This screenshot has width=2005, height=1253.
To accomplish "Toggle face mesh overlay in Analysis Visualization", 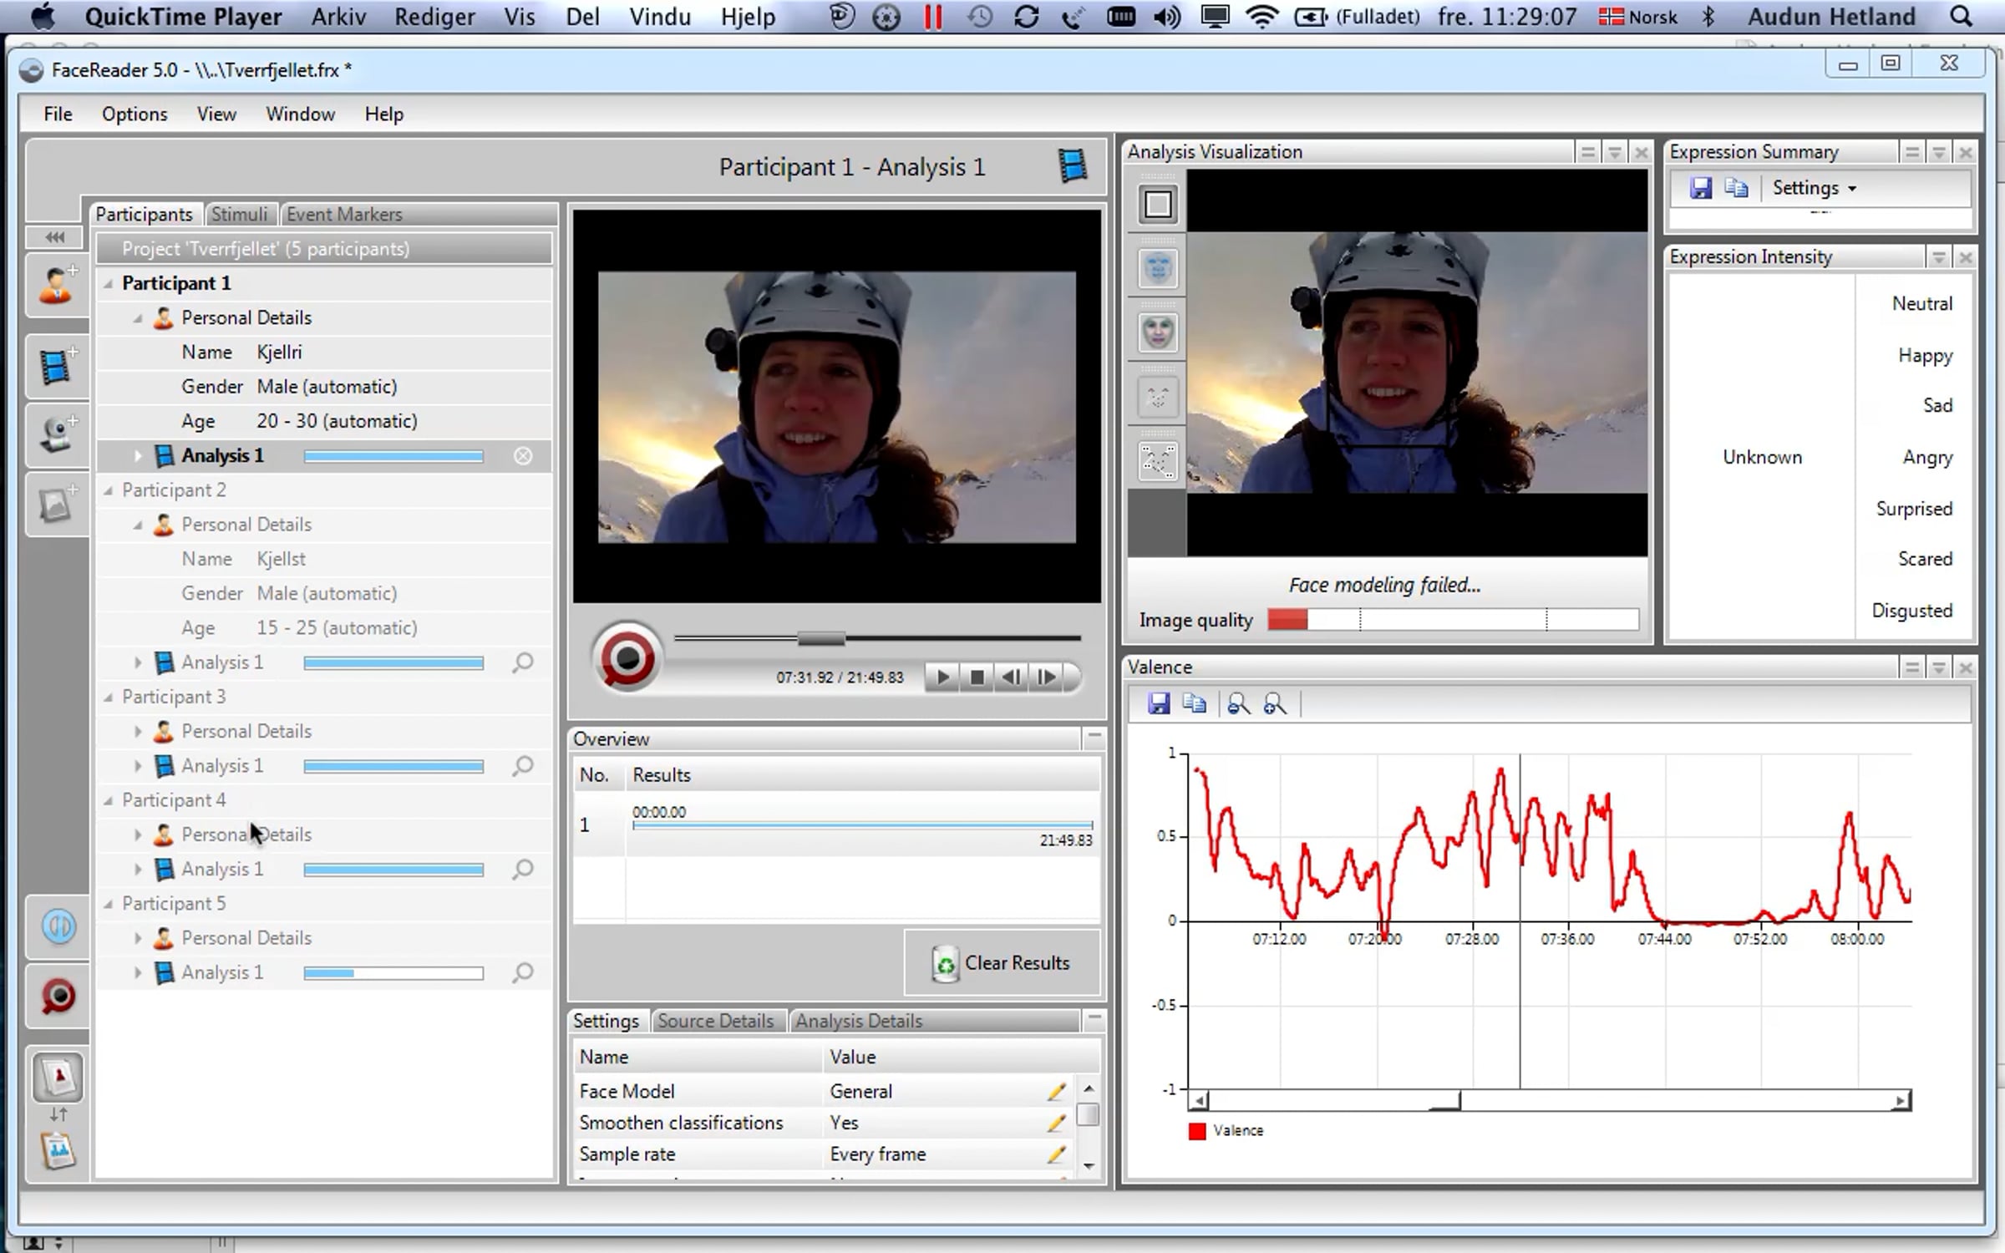I will tap(1158, 269).
